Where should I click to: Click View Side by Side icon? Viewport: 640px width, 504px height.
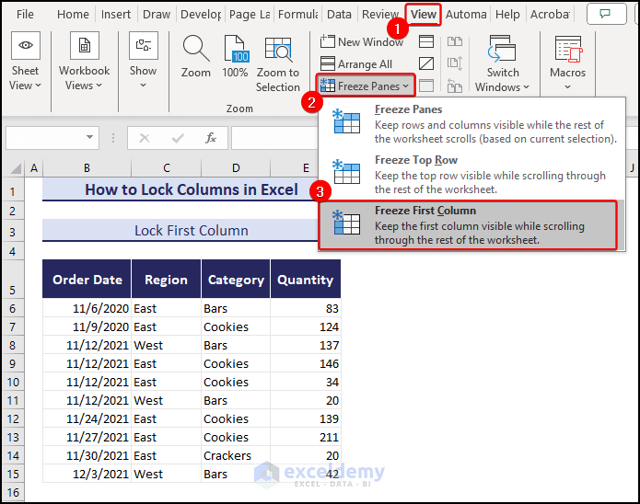point(455,41)
